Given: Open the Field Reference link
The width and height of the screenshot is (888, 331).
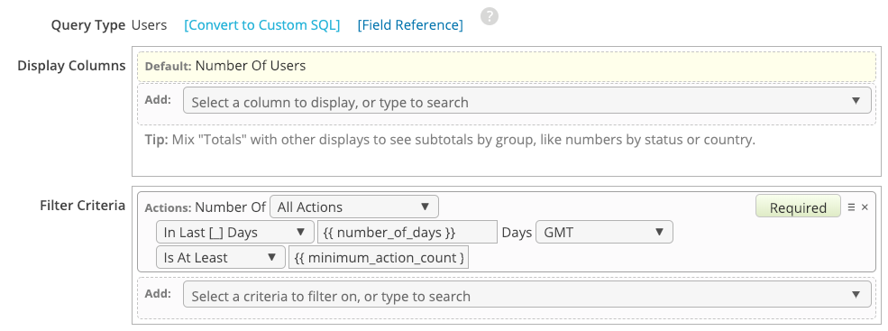Looking at the screenshot, I should click(x=410, y=25).
